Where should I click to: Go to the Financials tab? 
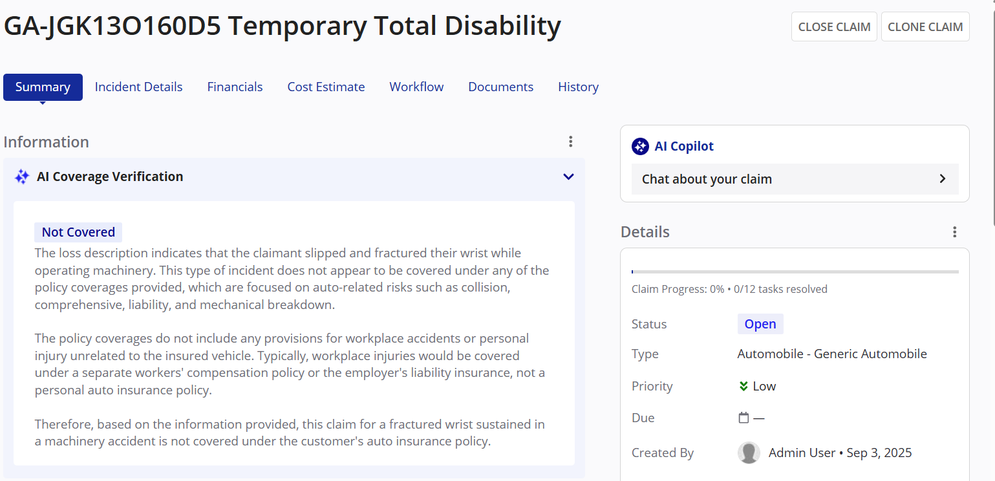tap(235, 87)
